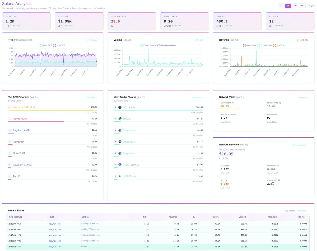Sort table by the REVERTED column header
The image size is (317, 251).
173,217
